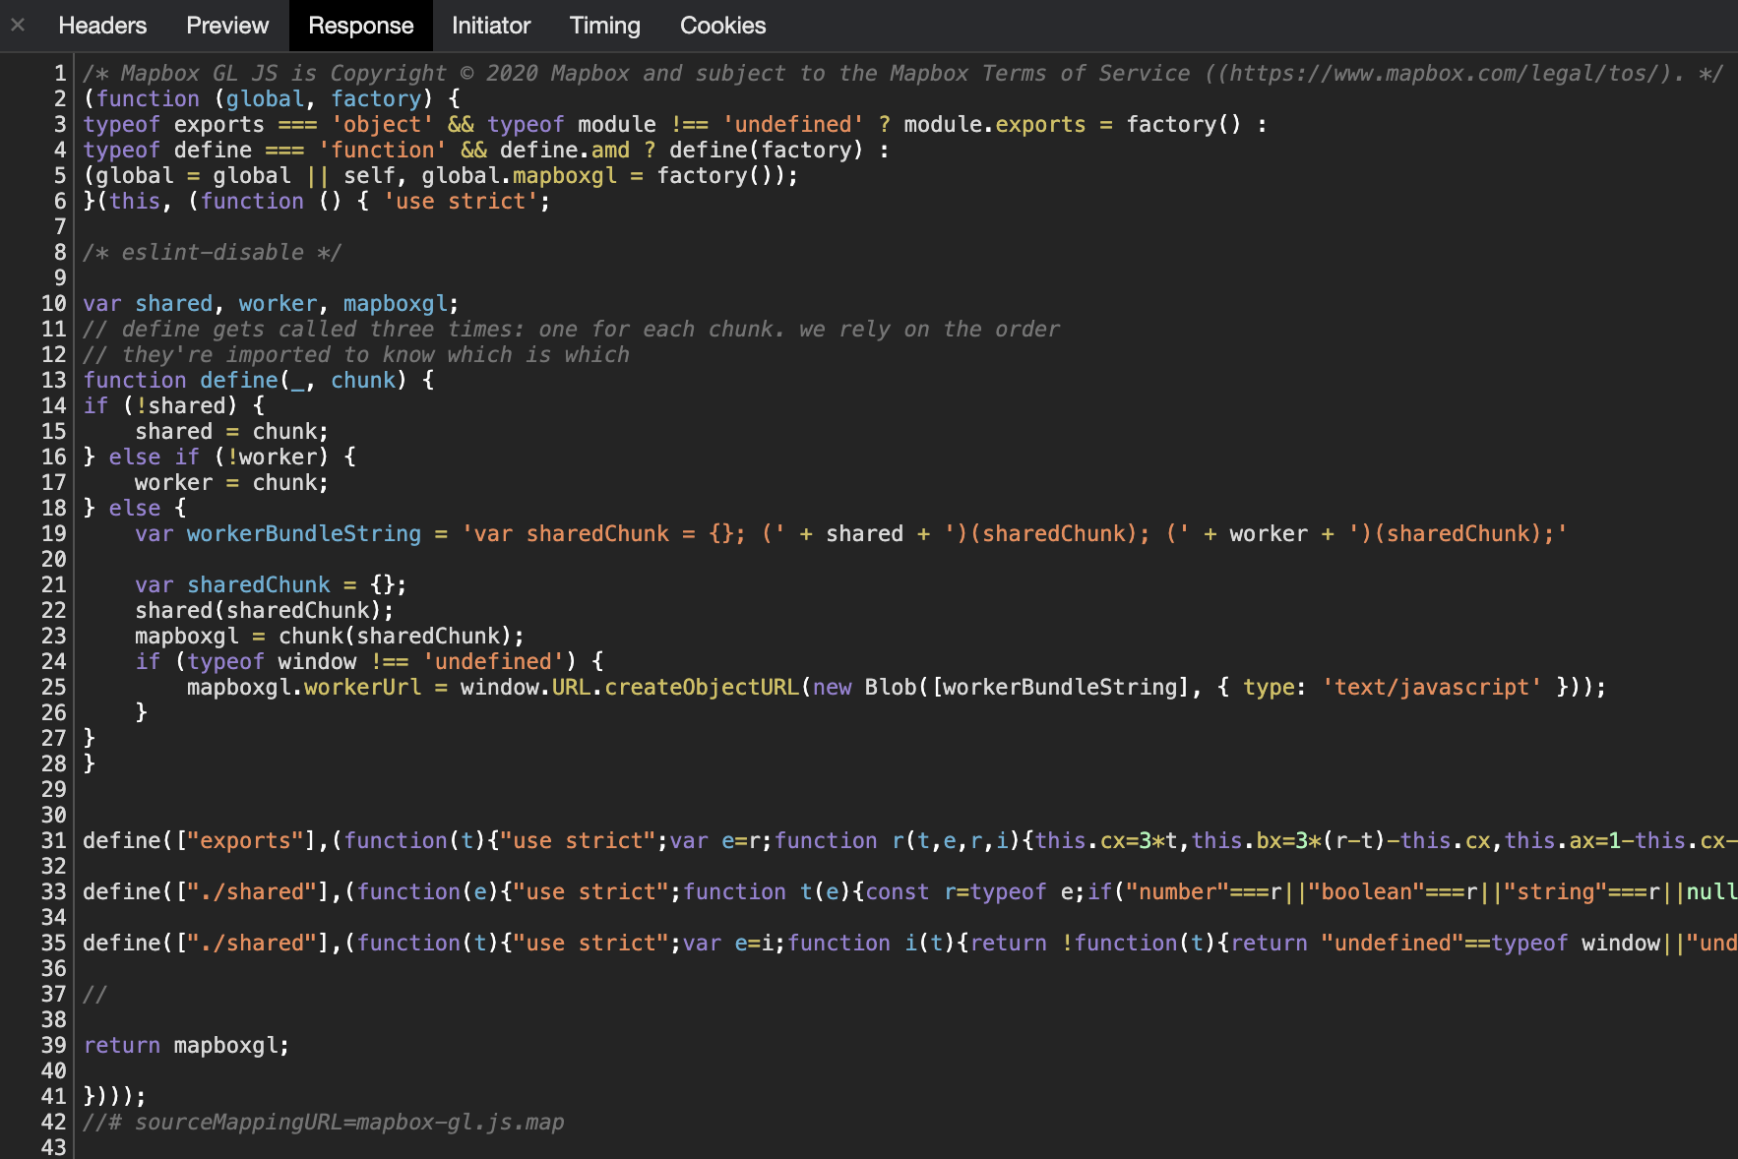1738x1159 pixels.
Task: Click line number 31 in gutter
Action: click(x=54, y=841)
